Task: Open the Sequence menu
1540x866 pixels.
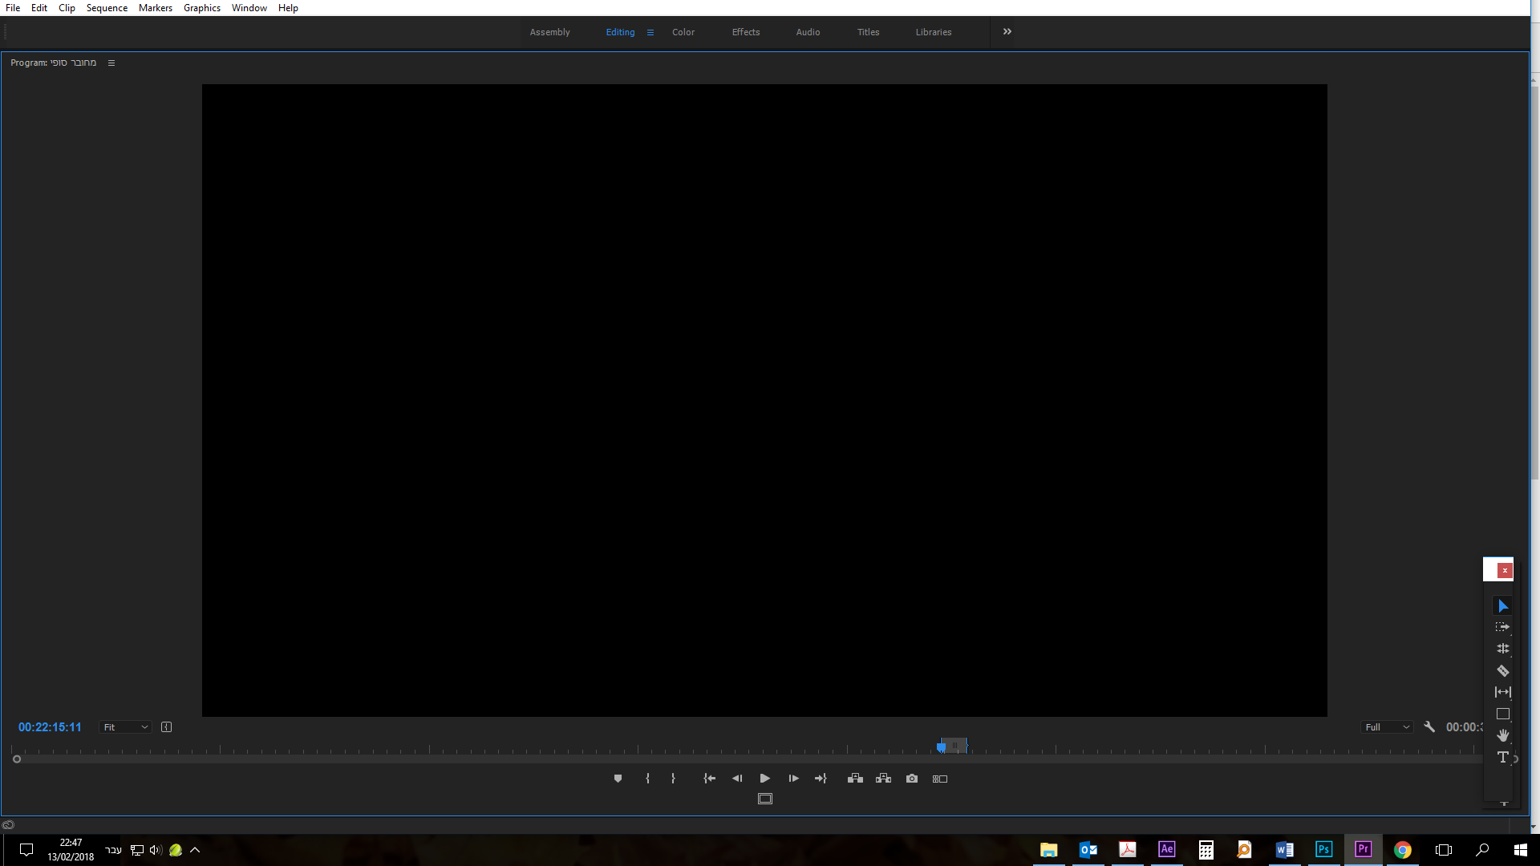Action: click(107, 8)
